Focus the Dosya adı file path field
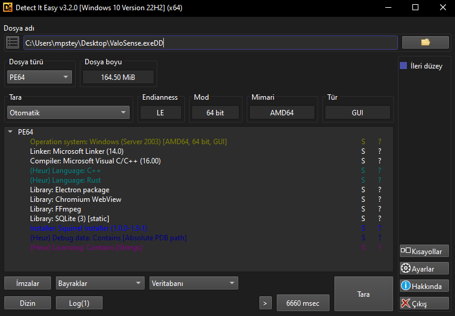This screenshot has width=455, height=316. click(210, 43)
